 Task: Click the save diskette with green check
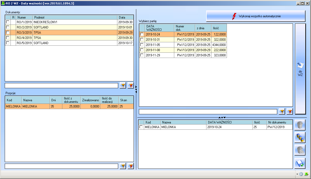coord(300,163)
